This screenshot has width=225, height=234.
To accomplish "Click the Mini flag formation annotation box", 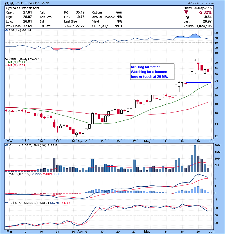I will tap(152, 72).
